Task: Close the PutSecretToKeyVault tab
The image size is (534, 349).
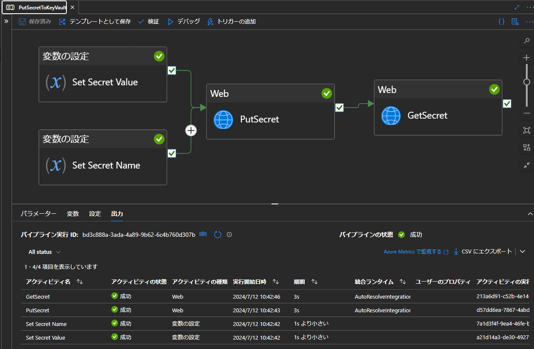Action: (72, 7)
